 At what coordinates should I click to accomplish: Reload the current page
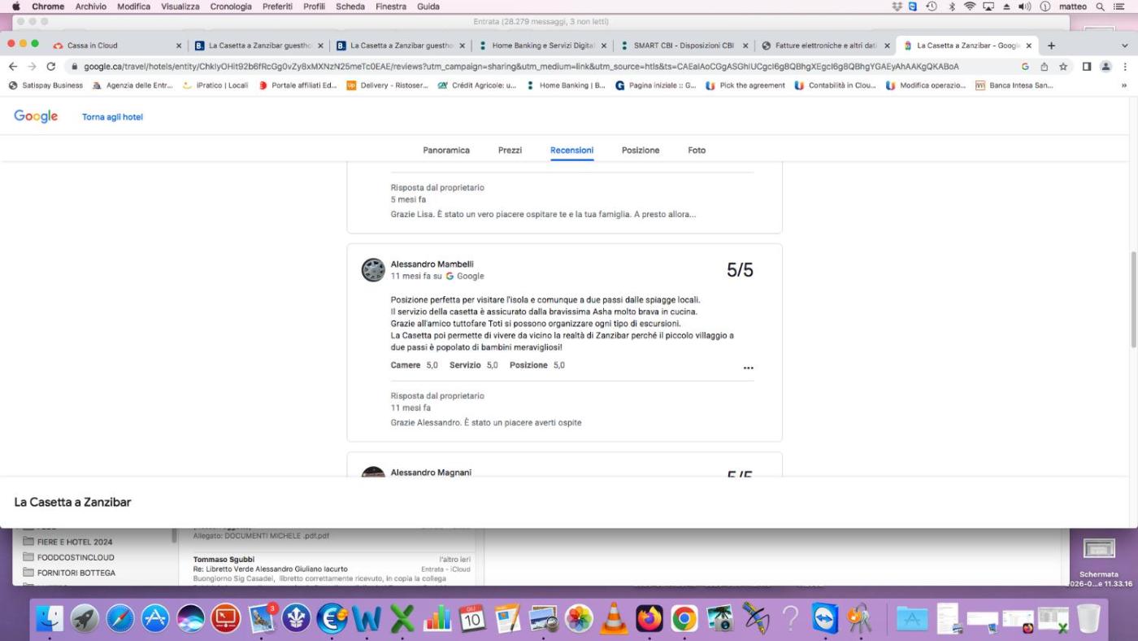click(51, 67)
